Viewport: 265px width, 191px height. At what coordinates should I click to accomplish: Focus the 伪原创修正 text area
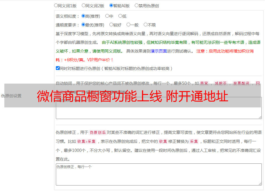159,174
